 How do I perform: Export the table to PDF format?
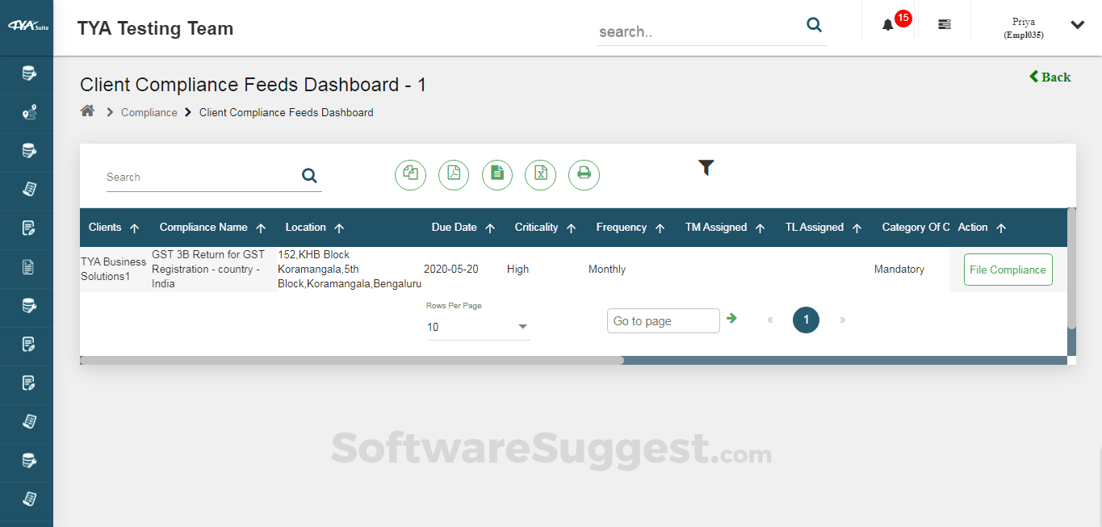pyautogui.click(x=453, y=174)
